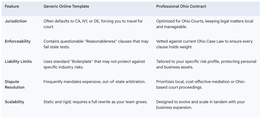
Task: Click the "Optimized for Ohio Courts" cell
Action: (x=204, y=24)
